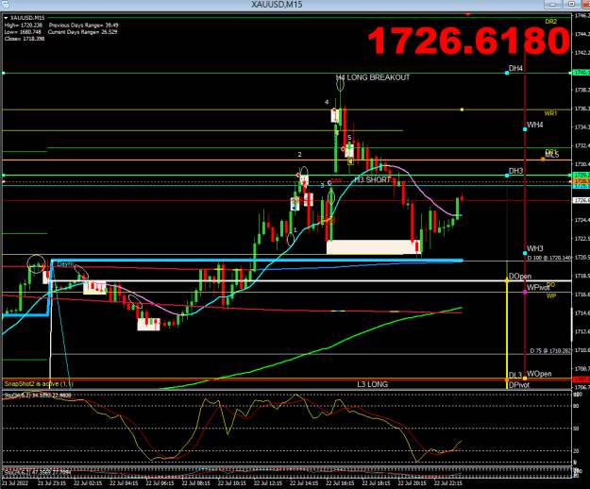Image resolution: width=590 pixels, height=489 pixels.
Task: Click the '21 Jul 23:15' time axis label
Action: [52, 483]
